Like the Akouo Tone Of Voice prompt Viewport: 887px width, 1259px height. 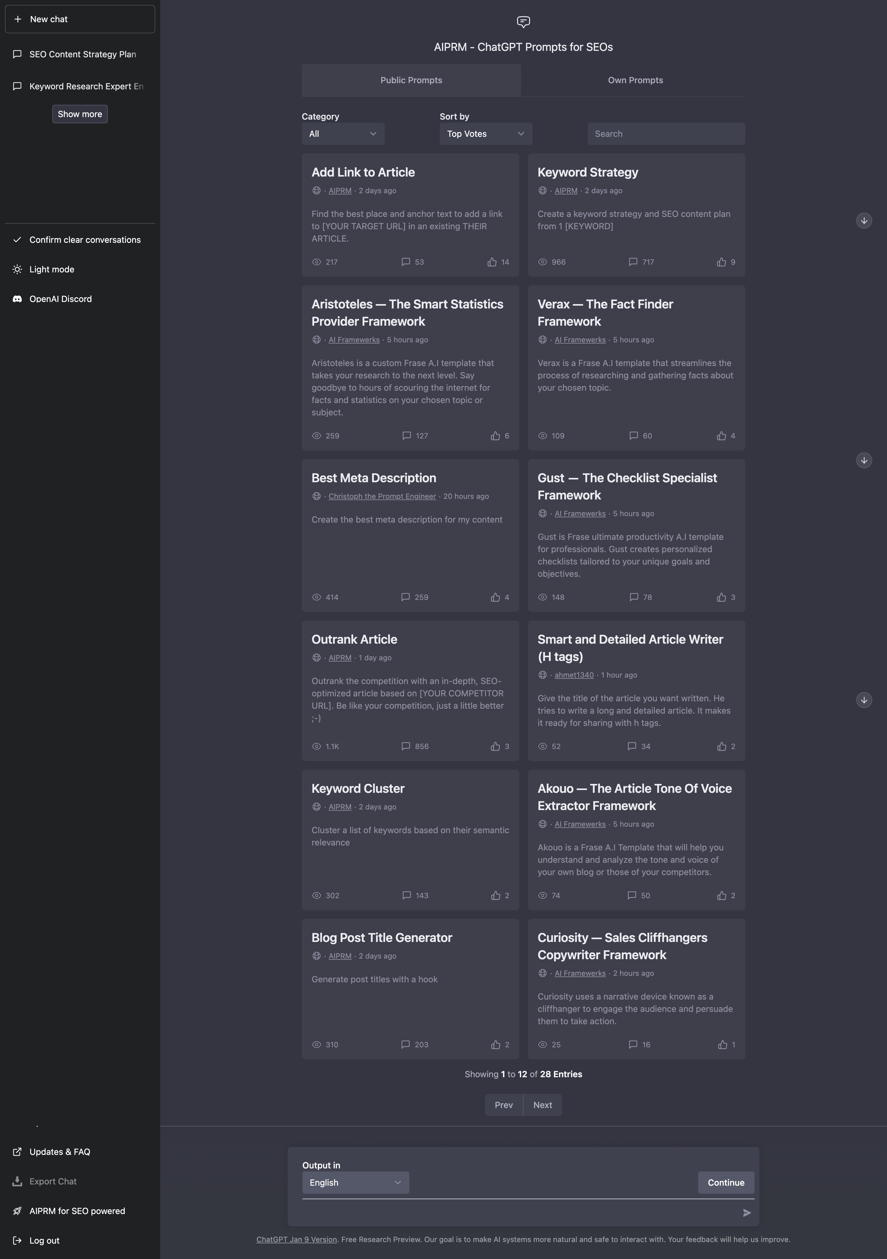tap(721, 895)
